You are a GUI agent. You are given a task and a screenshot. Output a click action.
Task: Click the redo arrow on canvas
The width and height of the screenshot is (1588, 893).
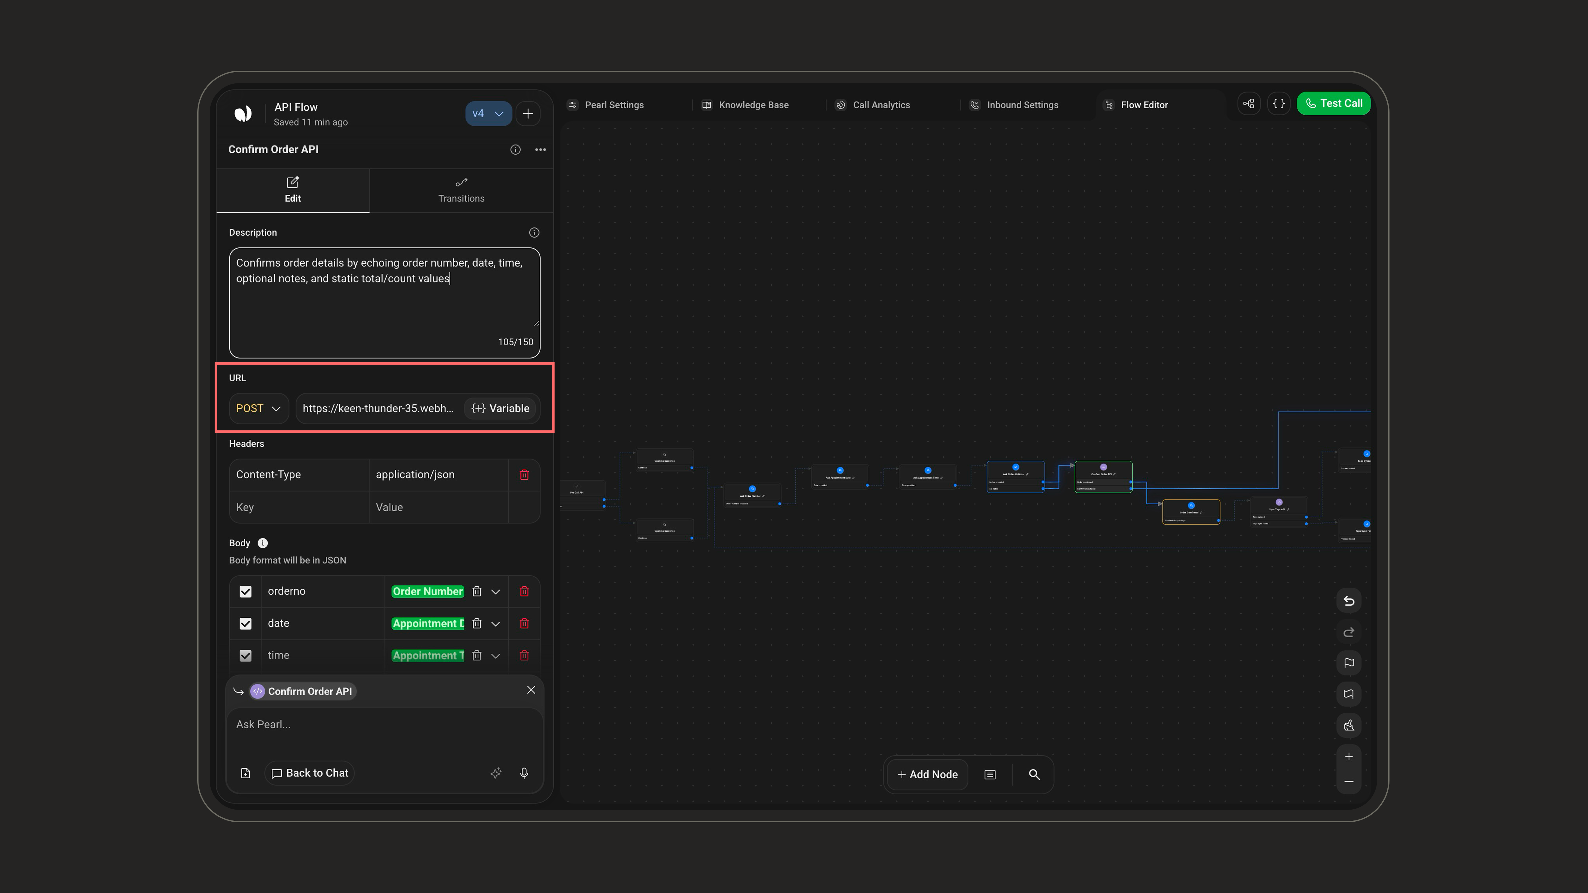1349,632
